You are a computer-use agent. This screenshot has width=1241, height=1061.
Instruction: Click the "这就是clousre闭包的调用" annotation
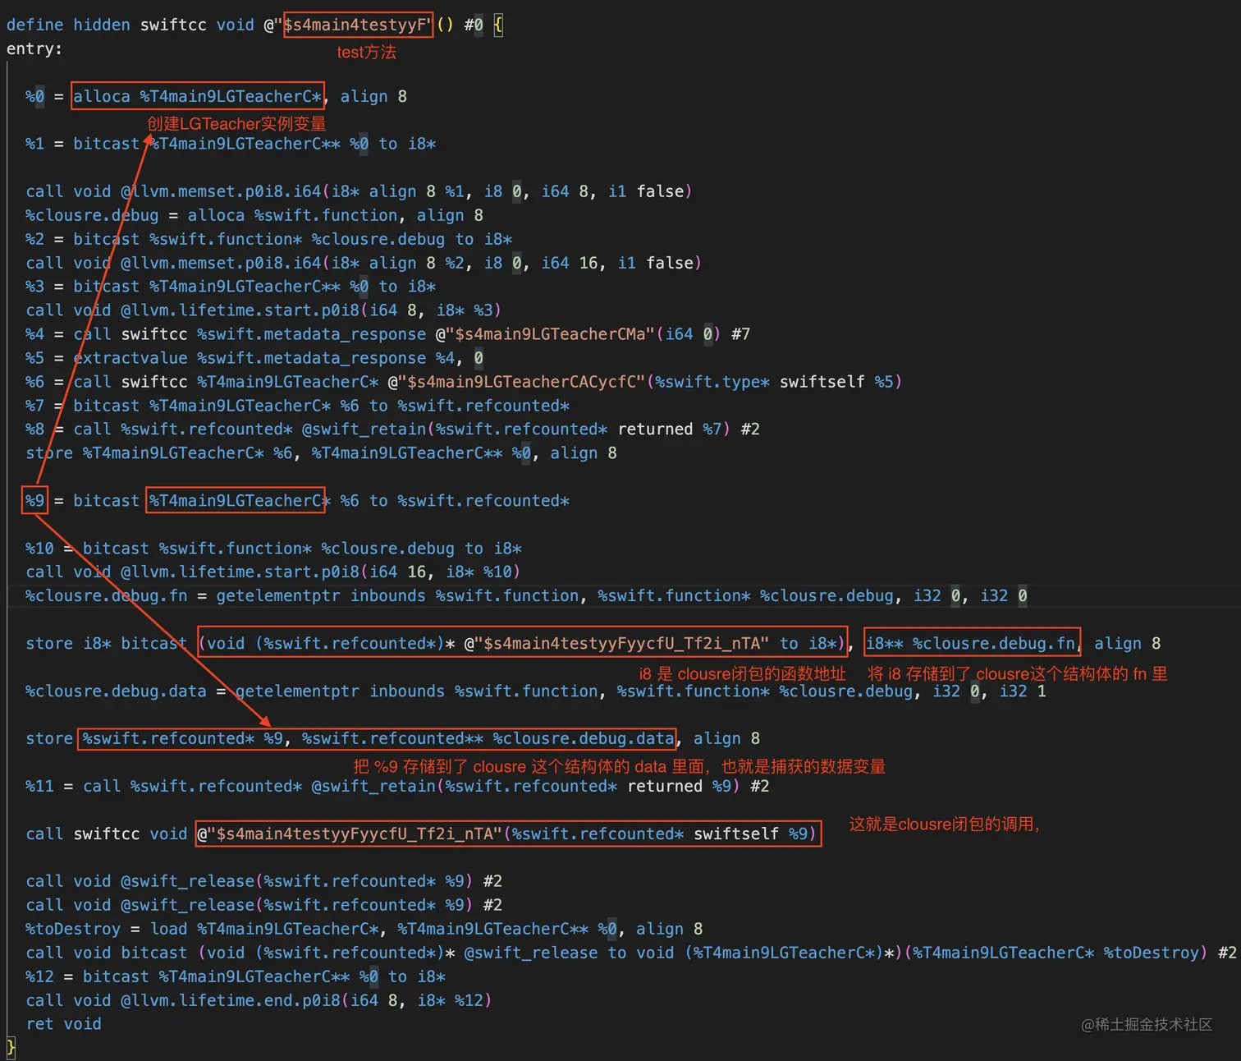[x=944, y=824]
